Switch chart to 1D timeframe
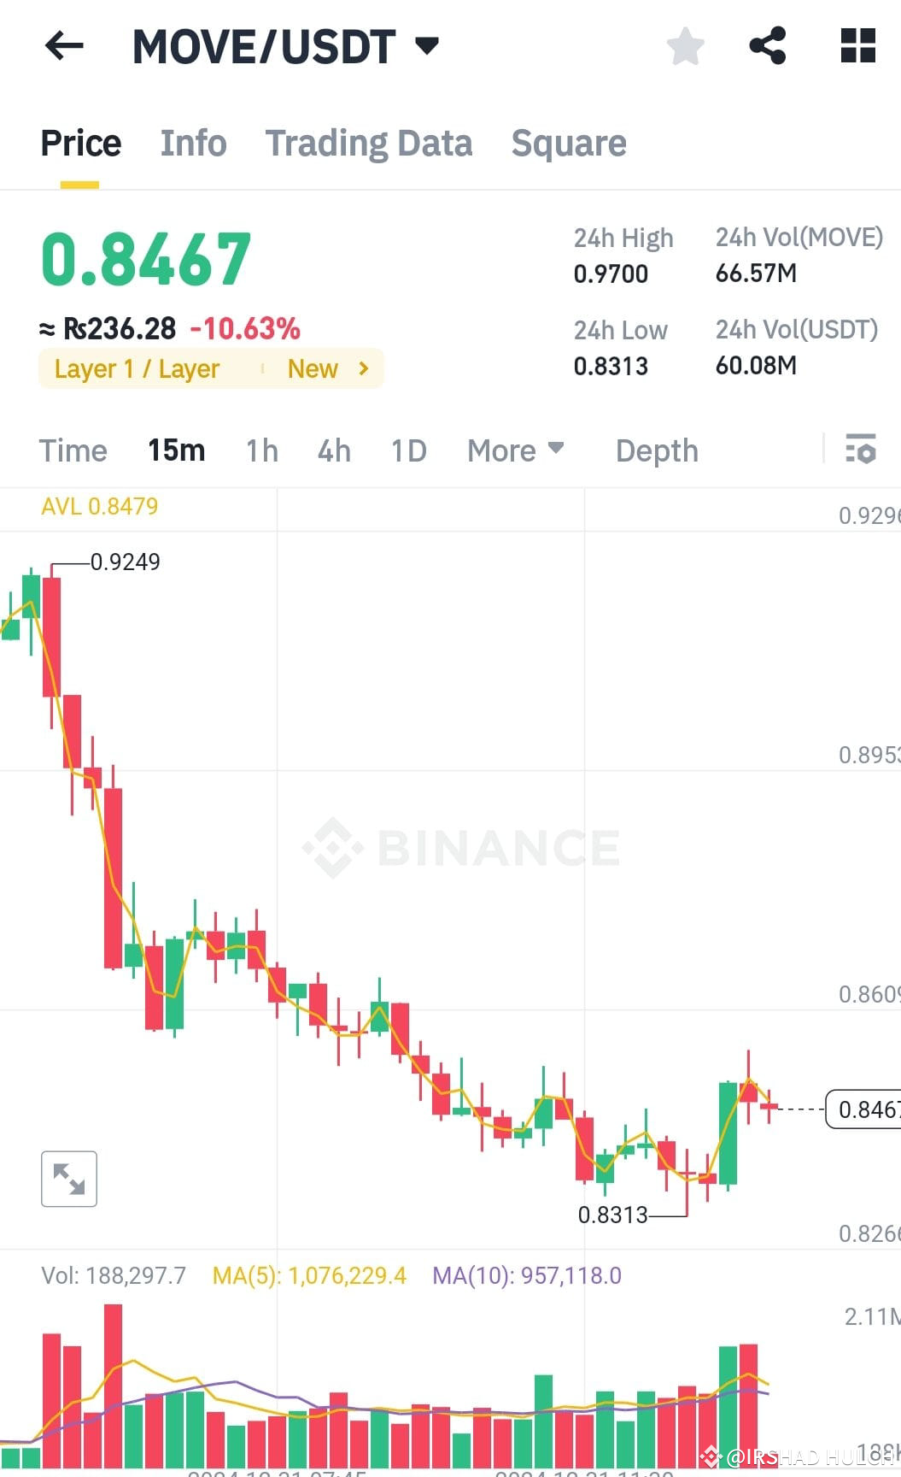 tap(407, 450)
